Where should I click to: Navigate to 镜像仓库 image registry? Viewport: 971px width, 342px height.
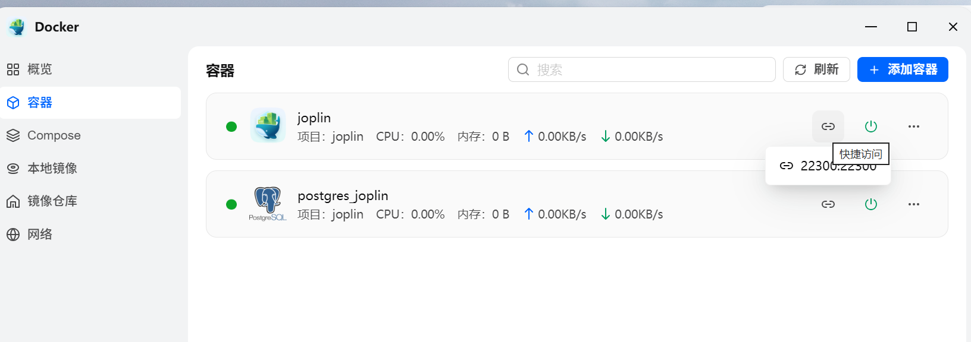pos(52,201)
